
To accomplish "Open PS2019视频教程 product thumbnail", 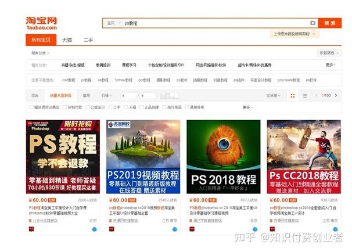I will [143, 157].
